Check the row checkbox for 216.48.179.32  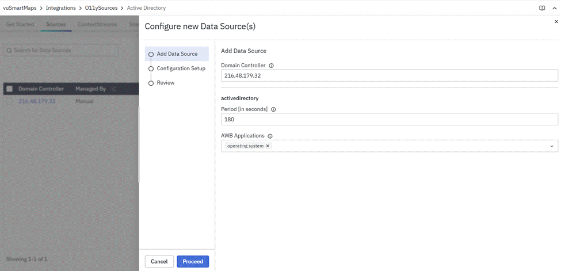click(9, 101)
